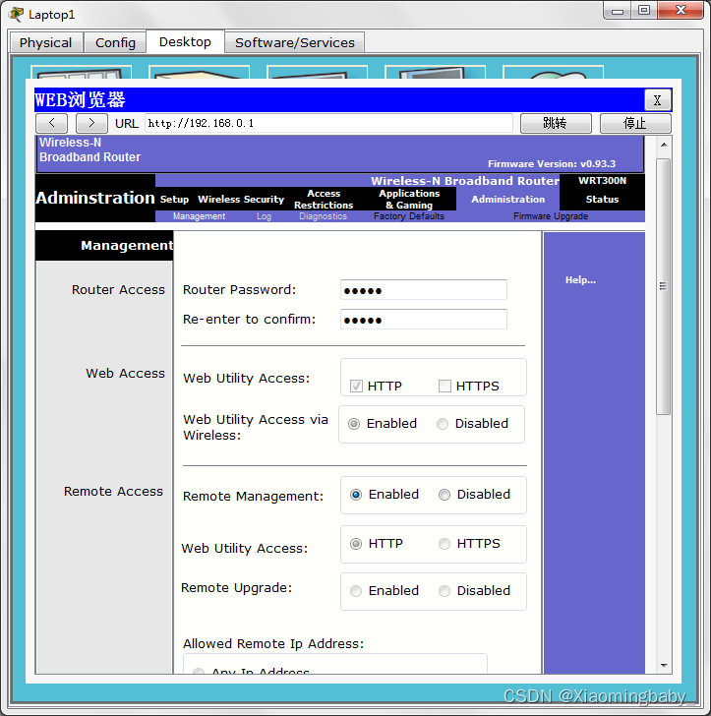Click the URL address field
The height and width of the screenshot is (716, 711).
(328, 123)
